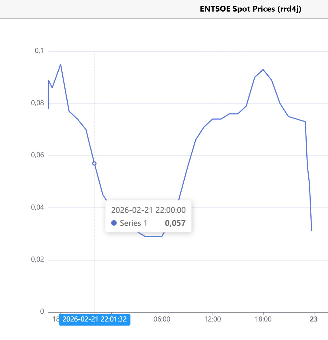328x340 pixels.
Task: Click the blue 2026-02-21 22:01:32 axis label
Action: (94, 319)
